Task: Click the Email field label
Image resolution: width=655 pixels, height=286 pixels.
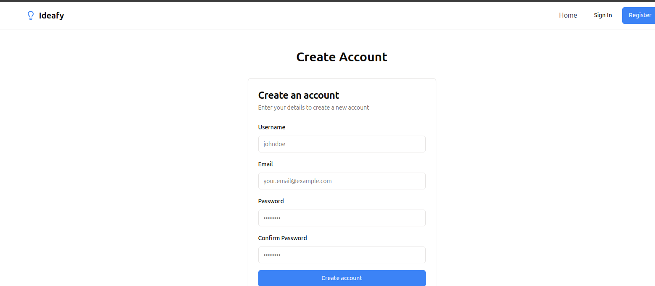Action: point(265,164)
